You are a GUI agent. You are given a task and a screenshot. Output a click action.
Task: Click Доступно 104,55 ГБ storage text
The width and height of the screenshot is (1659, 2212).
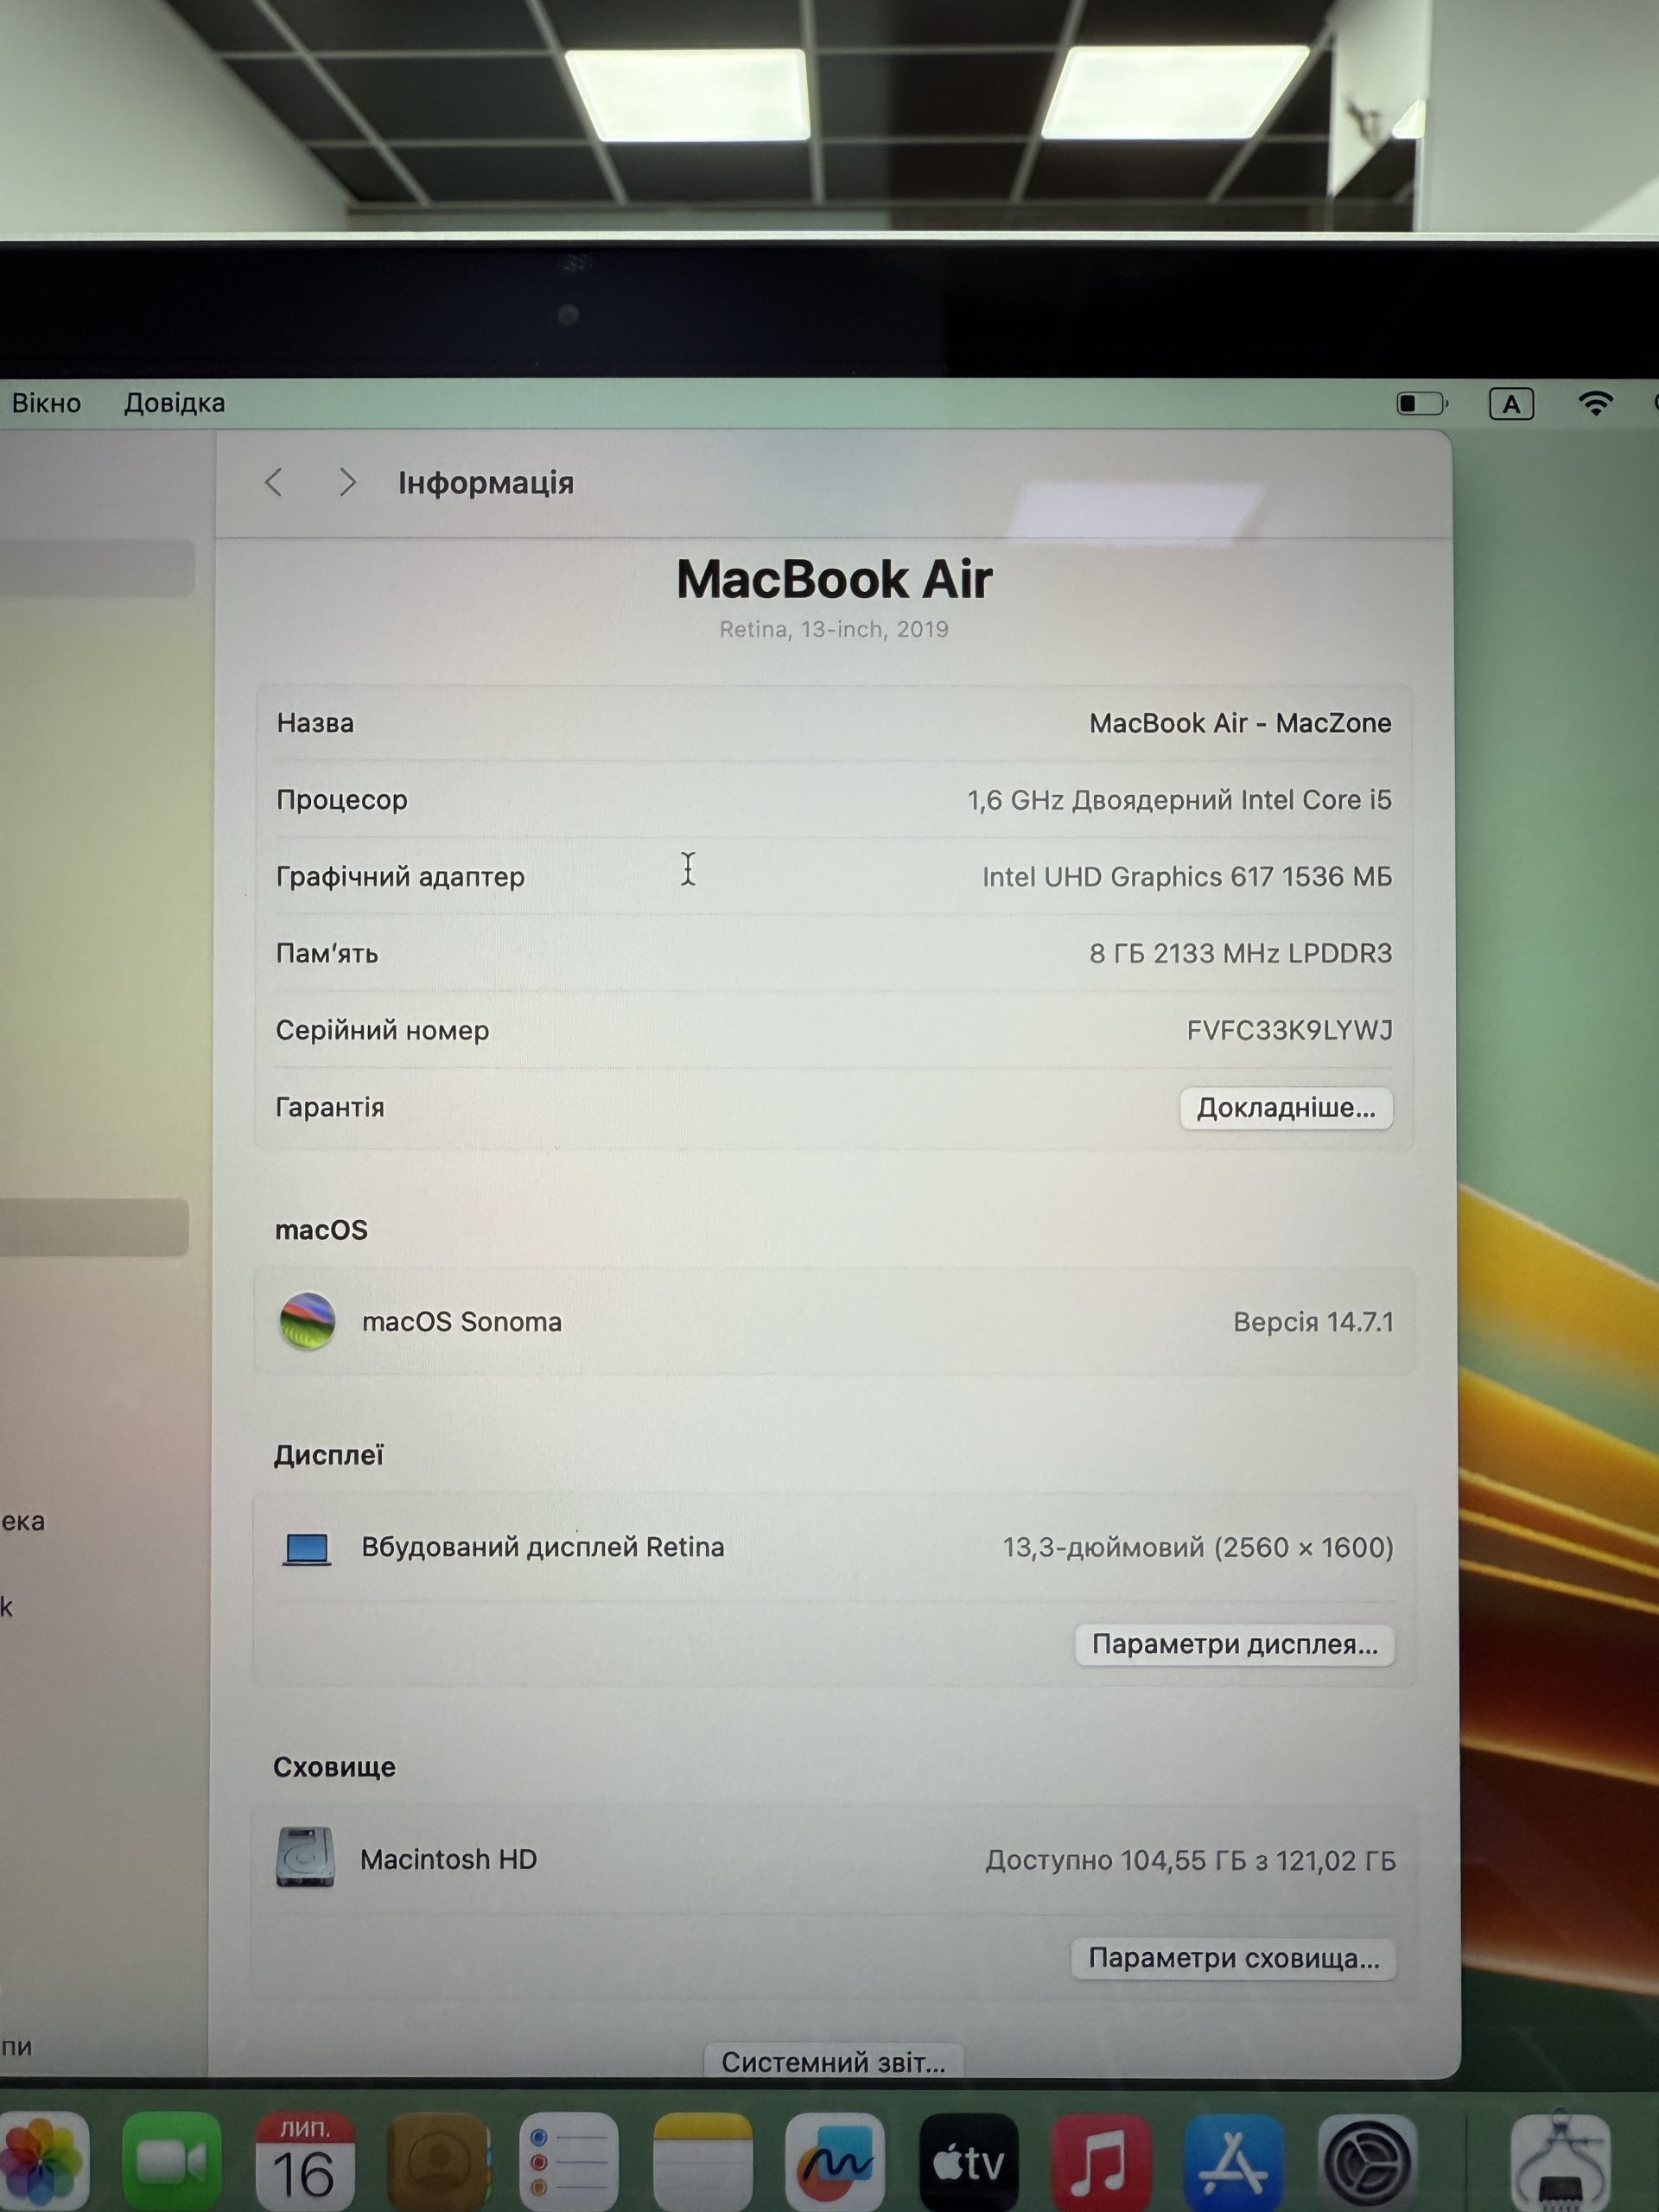point(1190,1860)
